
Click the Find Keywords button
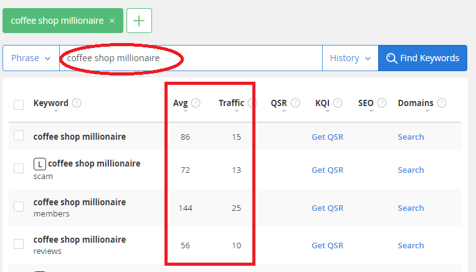(x=422, y=58)
